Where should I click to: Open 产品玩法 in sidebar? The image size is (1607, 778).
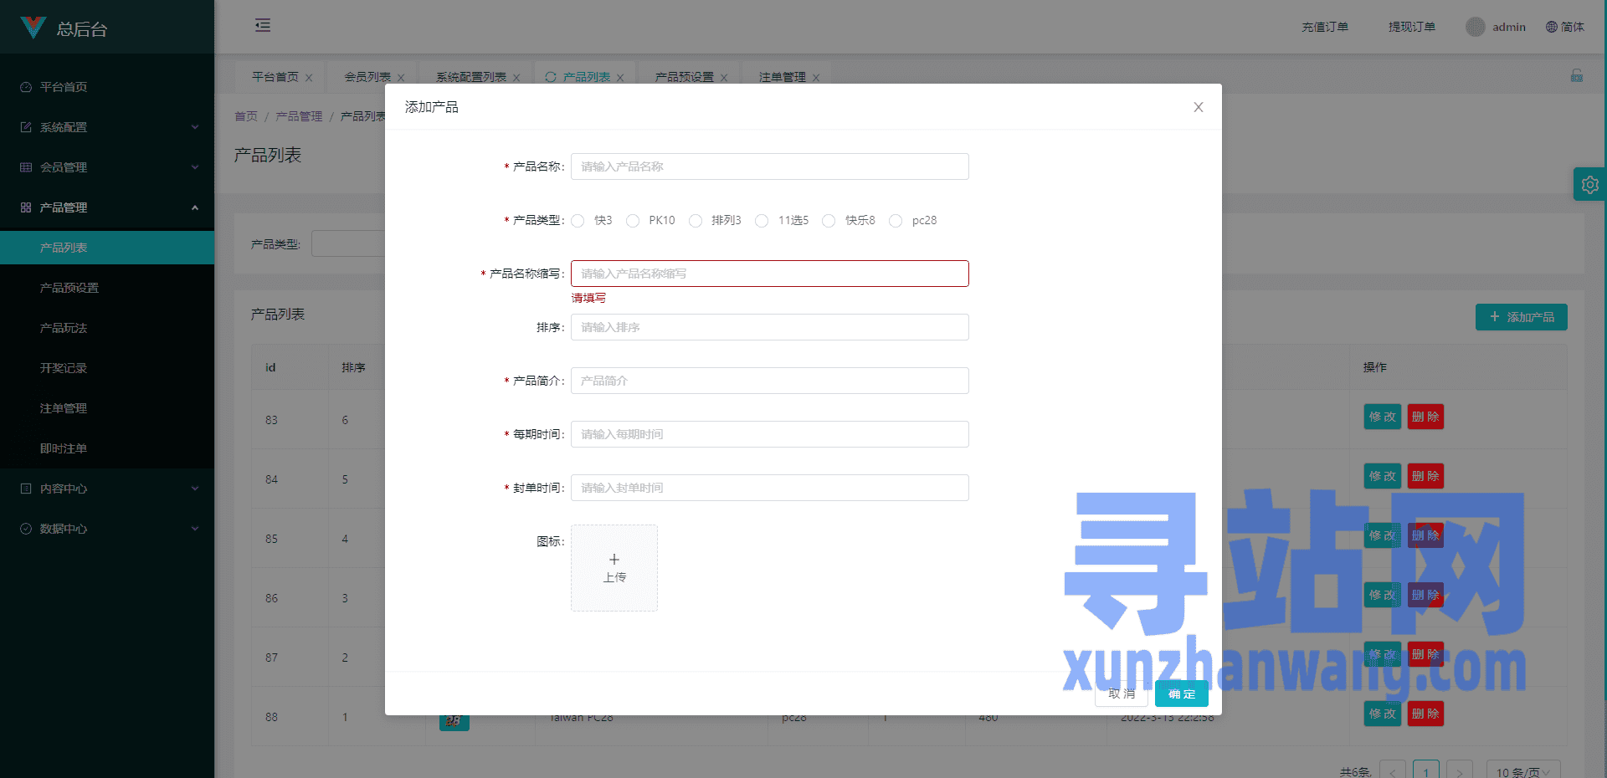(x=107, y=328)
